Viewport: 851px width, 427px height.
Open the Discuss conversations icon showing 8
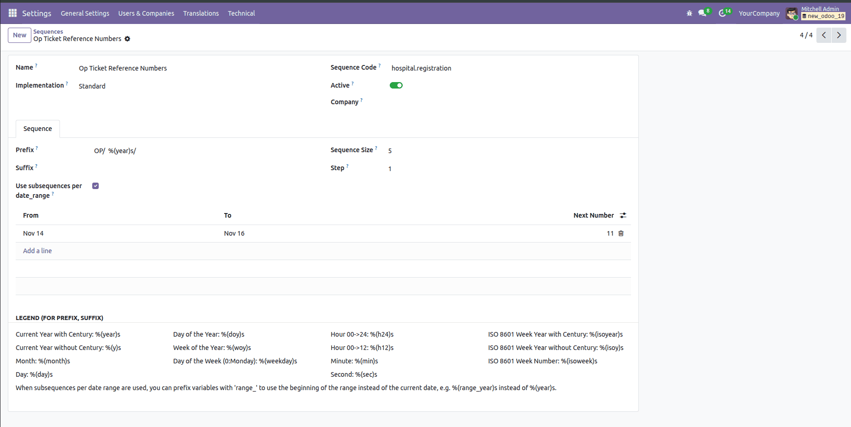702,13
